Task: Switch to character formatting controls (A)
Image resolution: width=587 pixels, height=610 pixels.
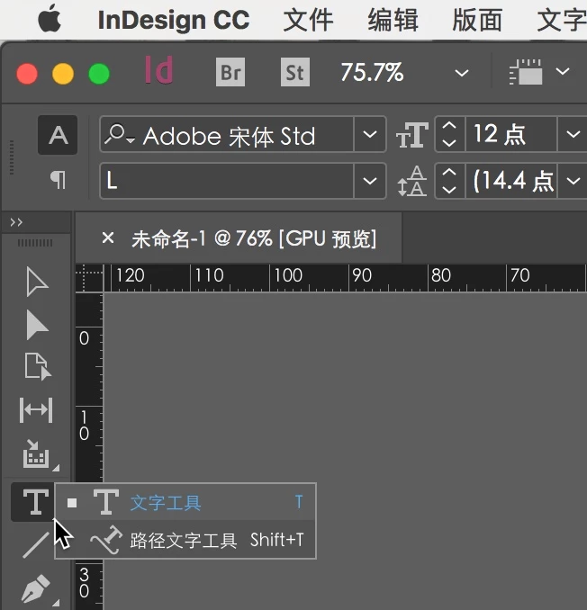Action: pos(58,135)
